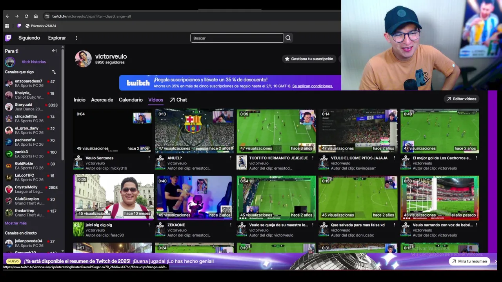Open pachecofut channel in sidebar
Screen dimensions: 502x282
tap(31, 142)
